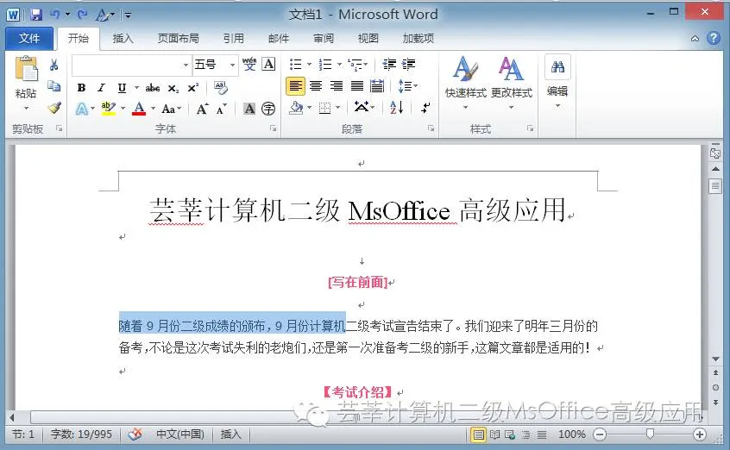Viewport: 730px width, 450px height.
Task: Click the Save icon in quick access toolbar
Action: tap(36, 15)
